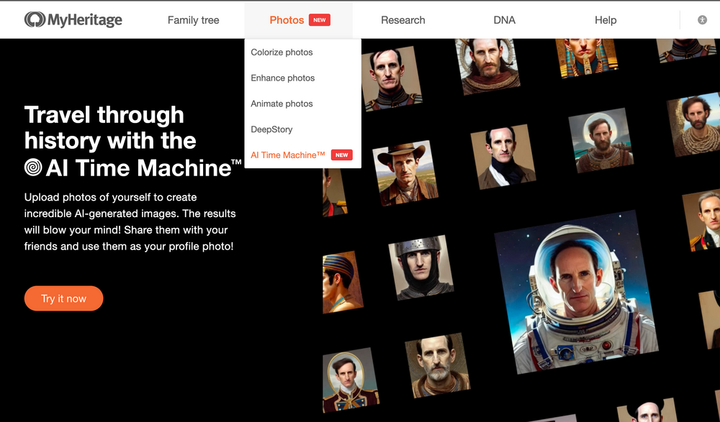Open the Family tree menu
The height and width of the screenshot is (422, 720).
(x=193, y=20)
